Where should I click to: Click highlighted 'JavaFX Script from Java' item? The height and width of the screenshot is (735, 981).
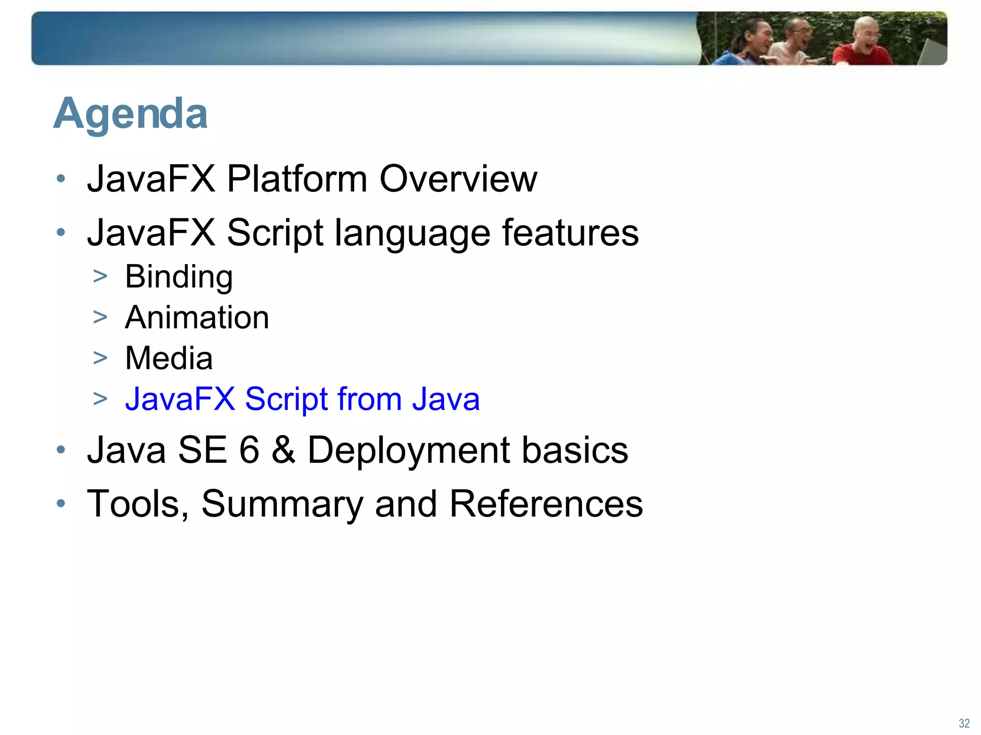click(x=302, y=399)
